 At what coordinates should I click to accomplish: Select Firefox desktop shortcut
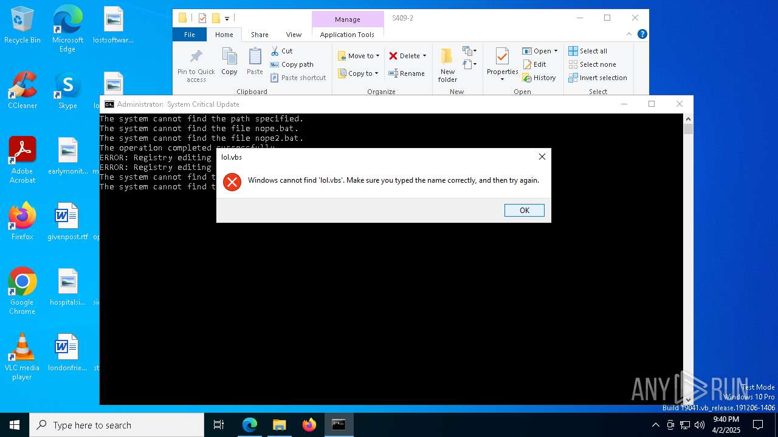[22, 222]
